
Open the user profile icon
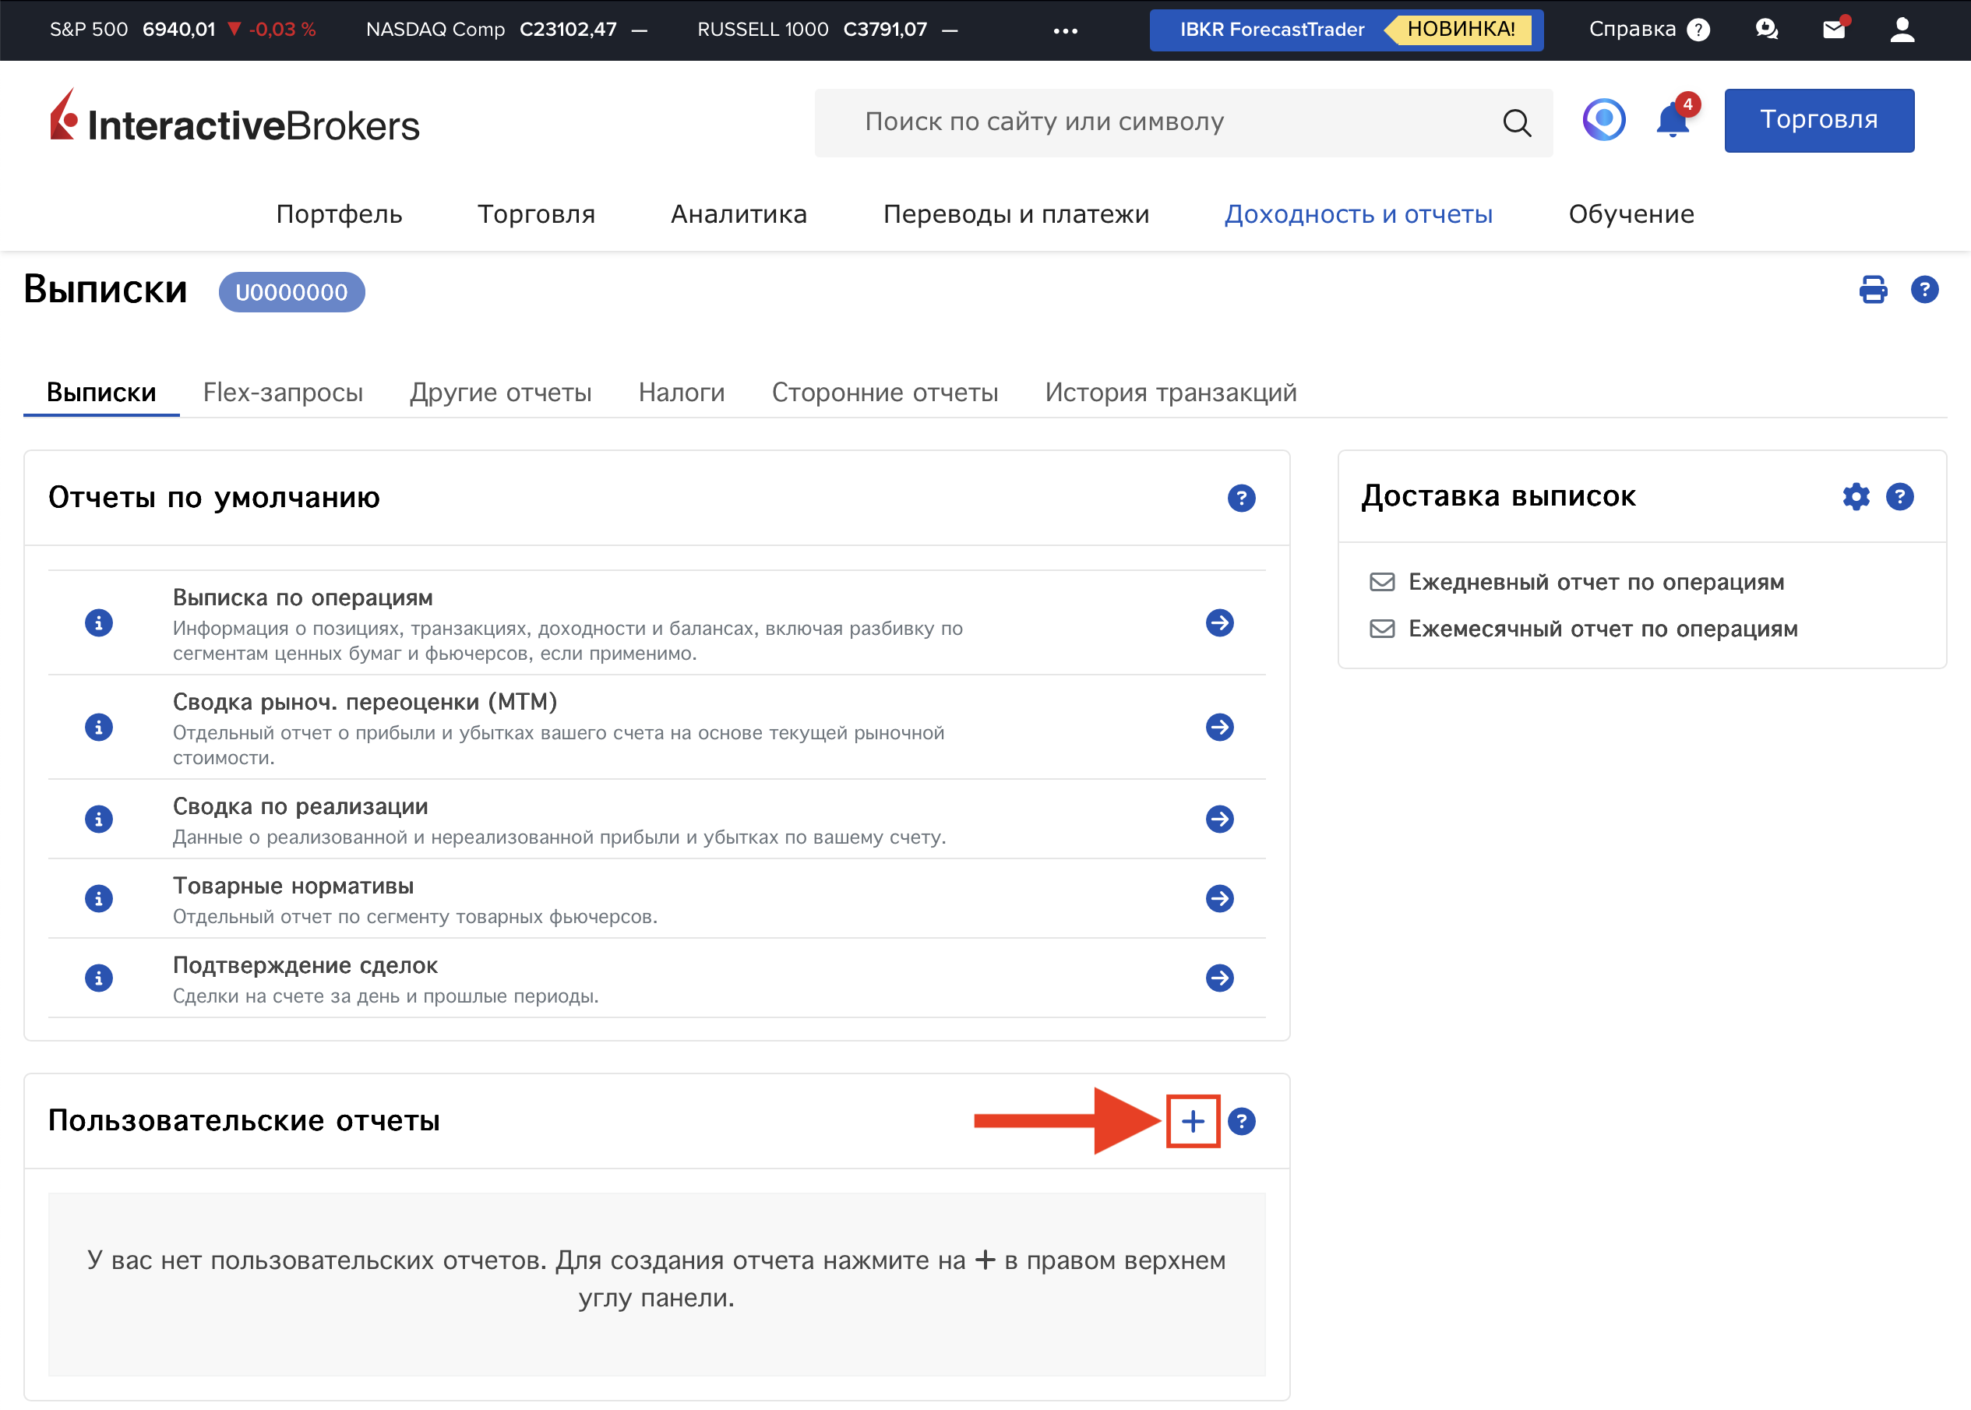[x=1902, y=30]
